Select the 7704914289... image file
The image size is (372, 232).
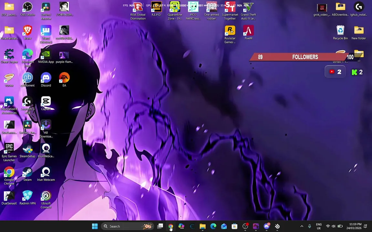click(64, 9)
